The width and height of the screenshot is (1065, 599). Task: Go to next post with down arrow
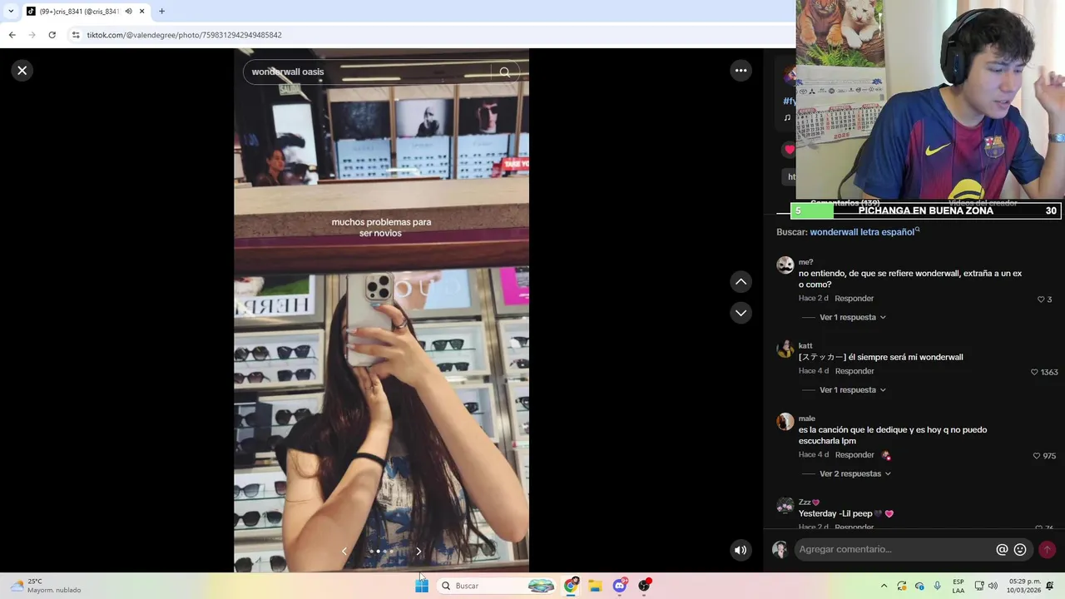(x=741, y=313)
